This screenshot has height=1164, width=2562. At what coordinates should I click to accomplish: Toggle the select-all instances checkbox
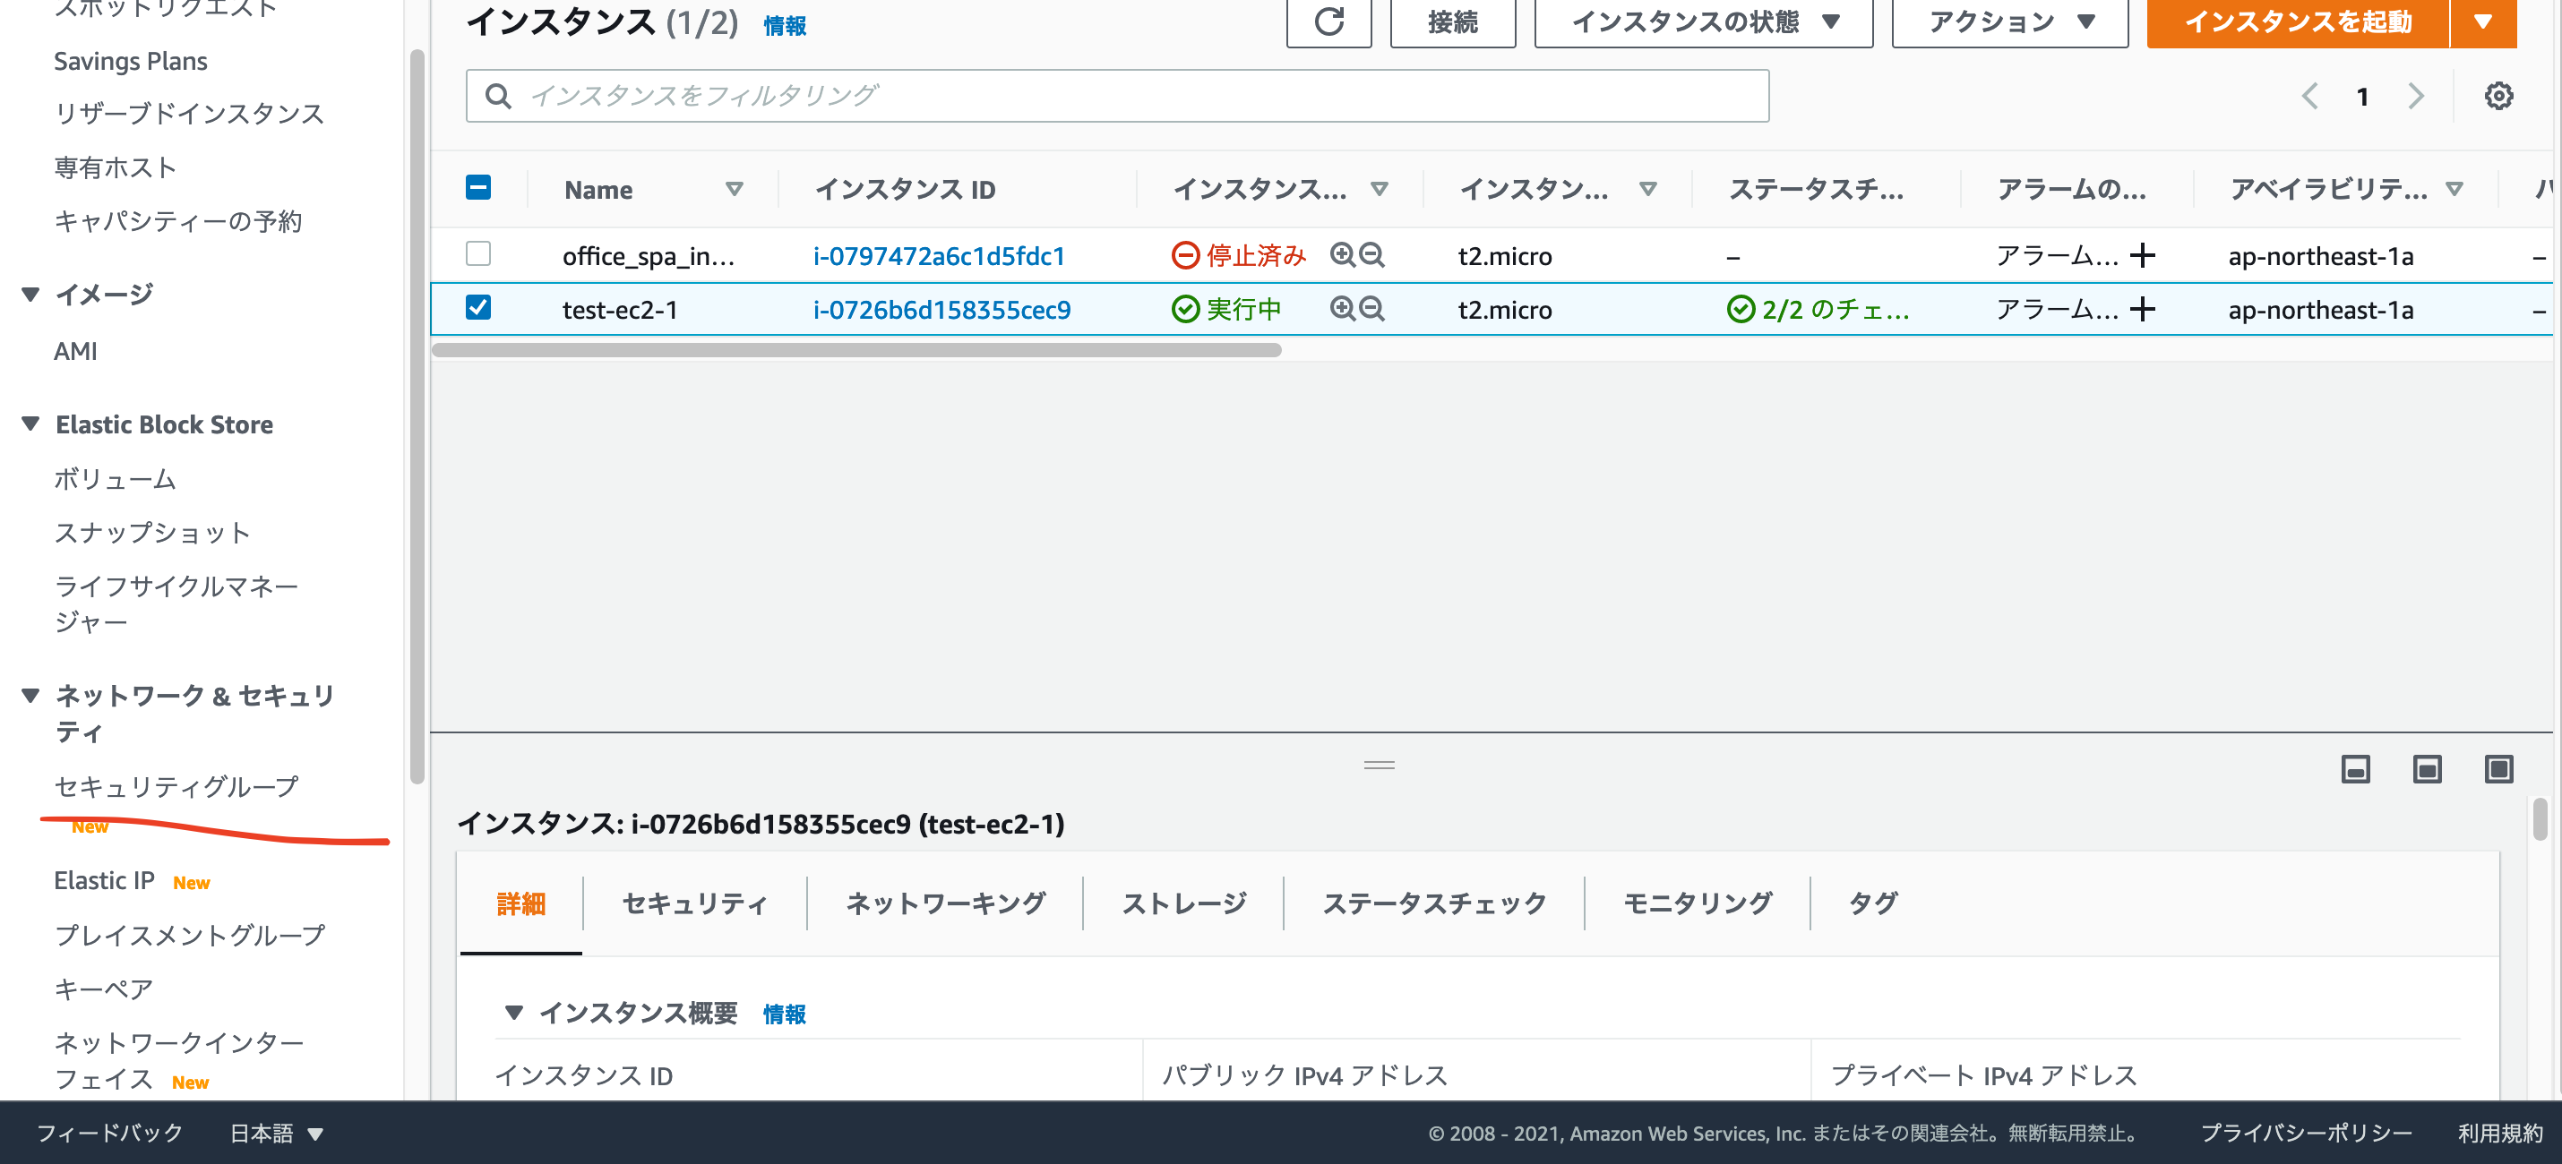(478, 187)
